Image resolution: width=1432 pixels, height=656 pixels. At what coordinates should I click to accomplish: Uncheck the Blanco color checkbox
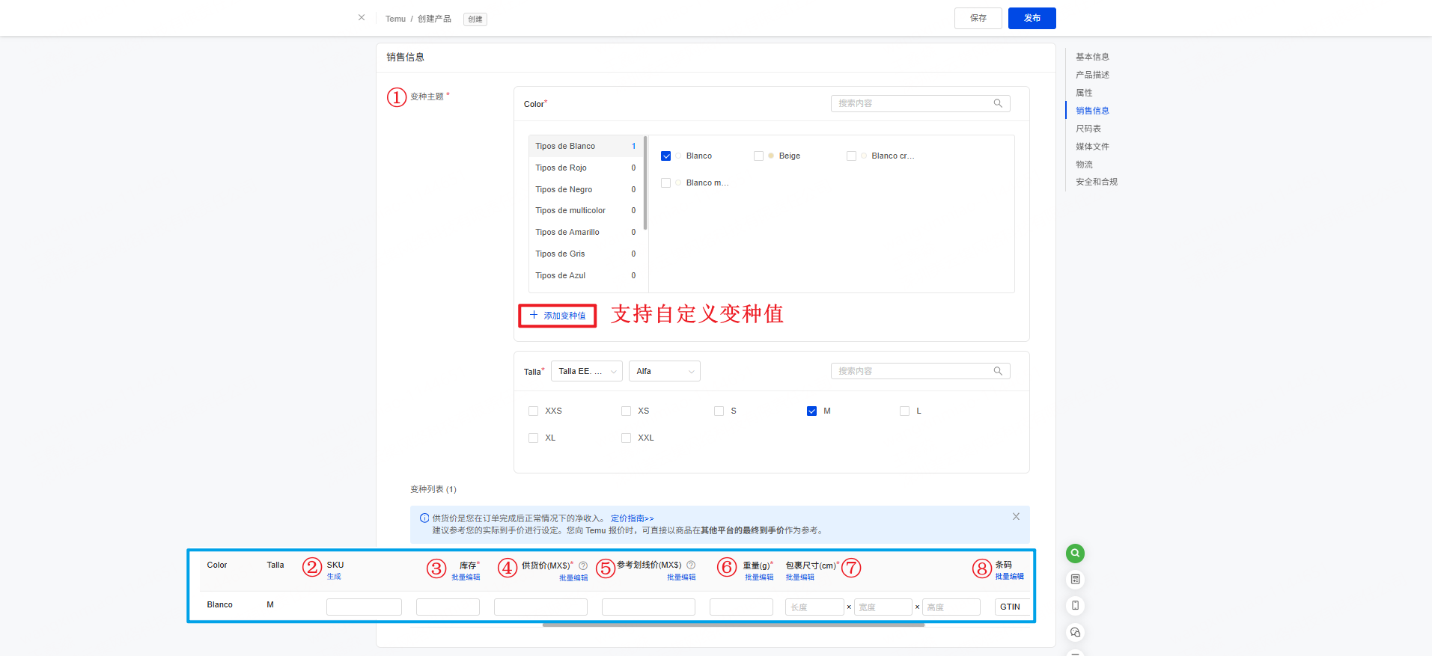coord(665,156)
